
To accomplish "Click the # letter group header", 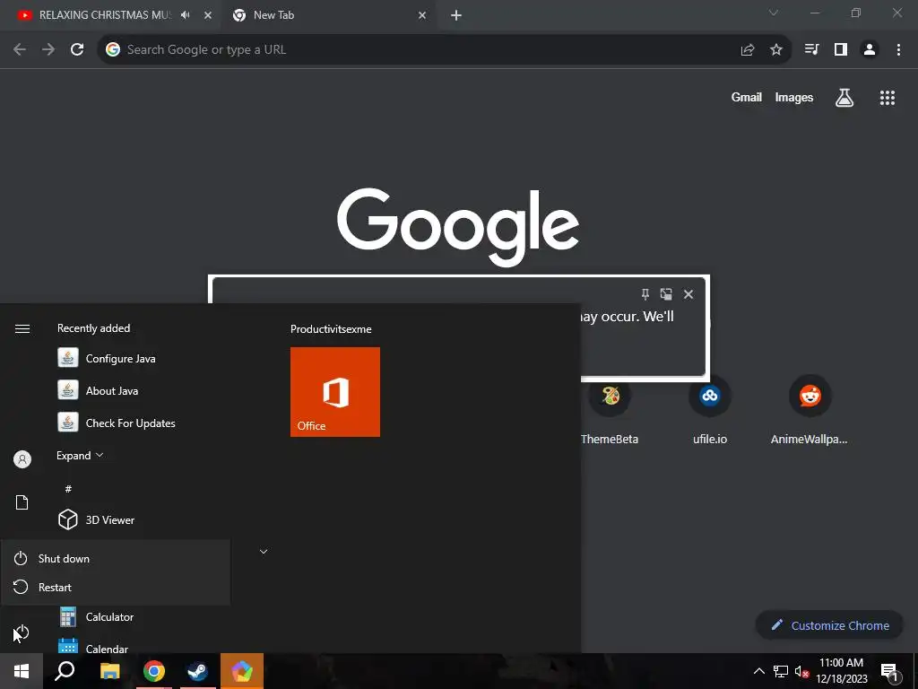I will pyautogui.click(x=68, y=489).
